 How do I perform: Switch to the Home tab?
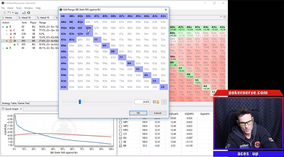click(x=9, y=18)
